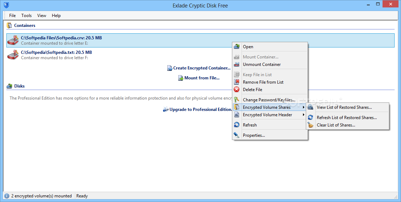Choose Remove File from List
The image size is (401, 202).
270,82
